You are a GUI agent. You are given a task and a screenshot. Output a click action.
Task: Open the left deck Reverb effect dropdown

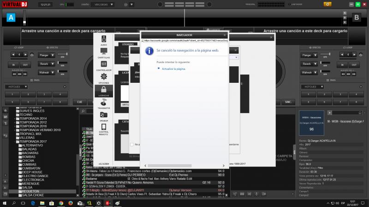47,64
